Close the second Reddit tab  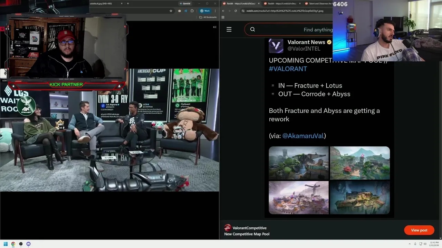pos(300,3)
